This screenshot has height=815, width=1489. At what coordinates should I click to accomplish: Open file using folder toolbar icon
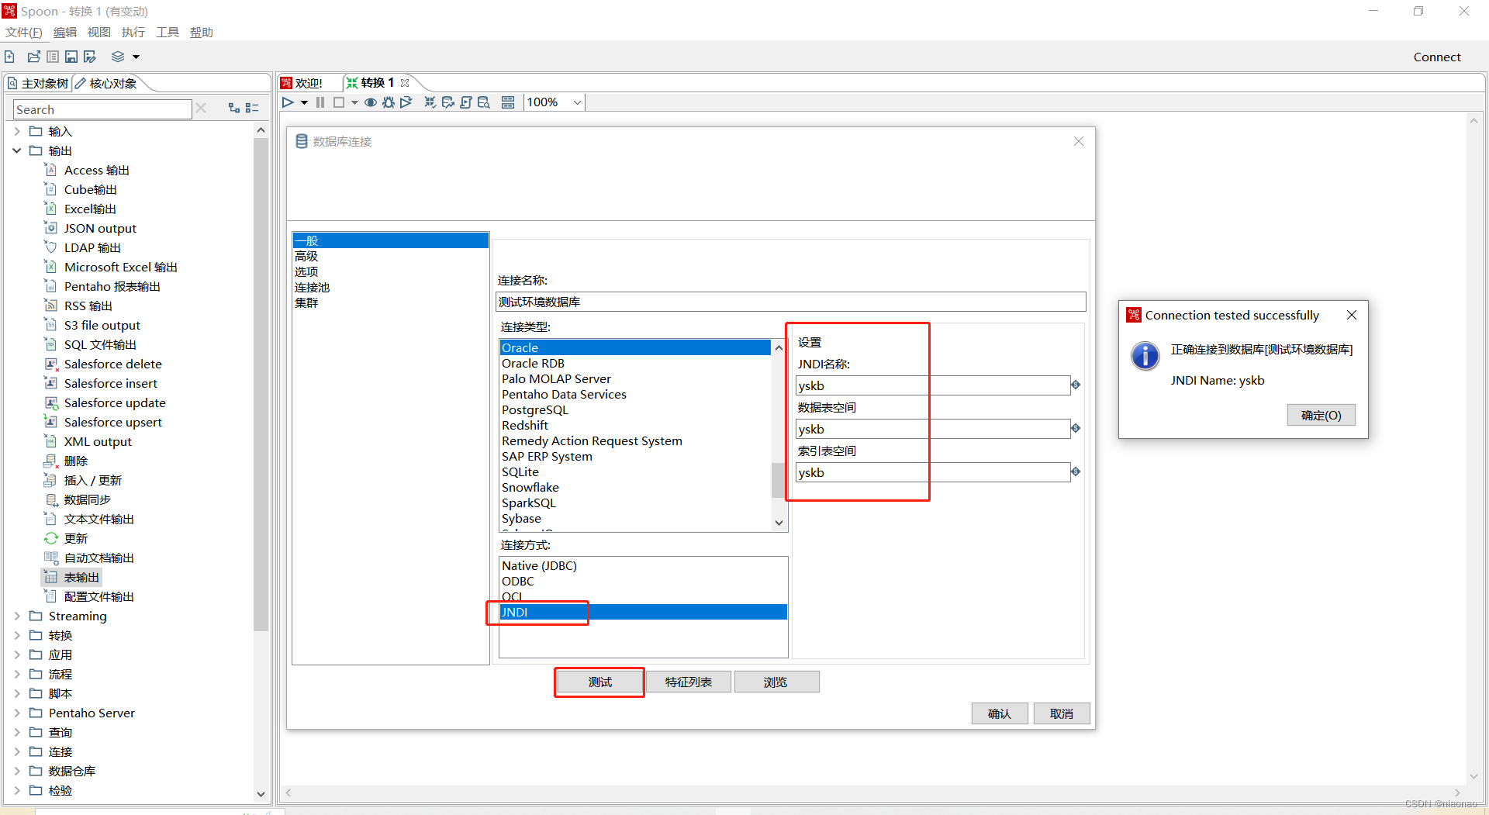pos(34,57)
